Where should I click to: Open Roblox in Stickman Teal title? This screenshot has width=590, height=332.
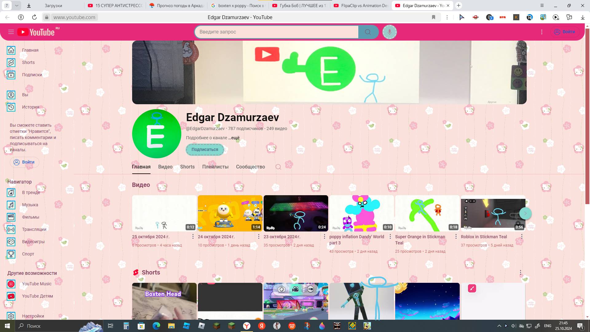pyautogui.click(x=484, y=237)
